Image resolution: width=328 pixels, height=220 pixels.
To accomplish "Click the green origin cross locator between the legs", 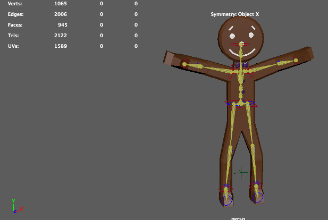I will (241, 172).
